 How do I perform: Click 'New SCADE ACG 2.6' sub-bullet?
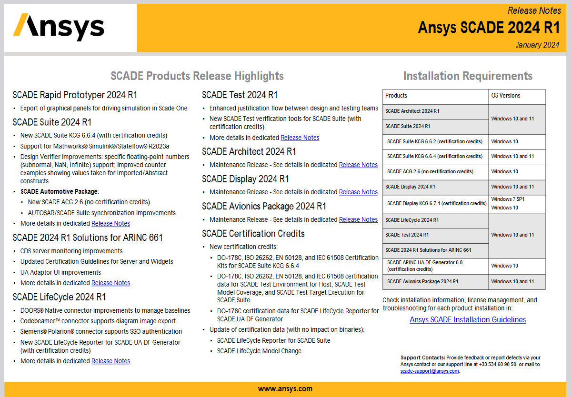(x=89, y=202)
